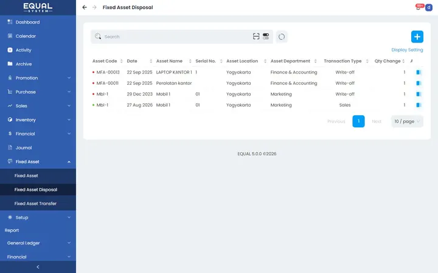Click the barcode scan icon in search
438x273 pixels.
pos(256,36)
